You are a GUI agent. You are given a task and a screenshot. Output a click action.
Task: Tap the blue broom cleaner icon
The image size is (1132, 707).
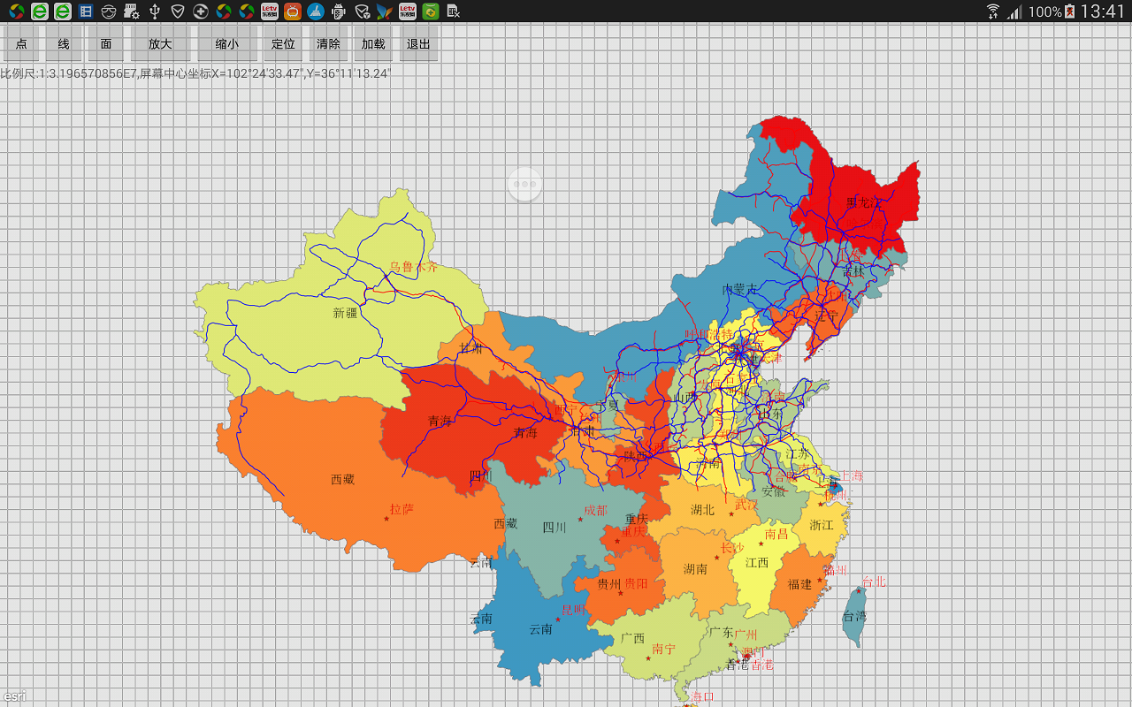(x=316, y=11)
